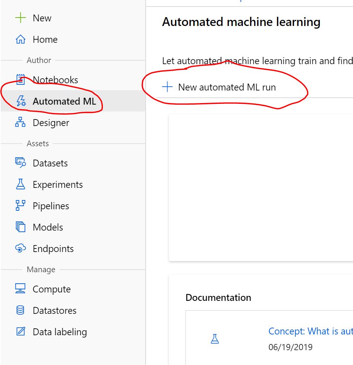This screenshot has width=353, height=365.
Task: Click the 06/19/2019 date text
Action: coord(290,347)
